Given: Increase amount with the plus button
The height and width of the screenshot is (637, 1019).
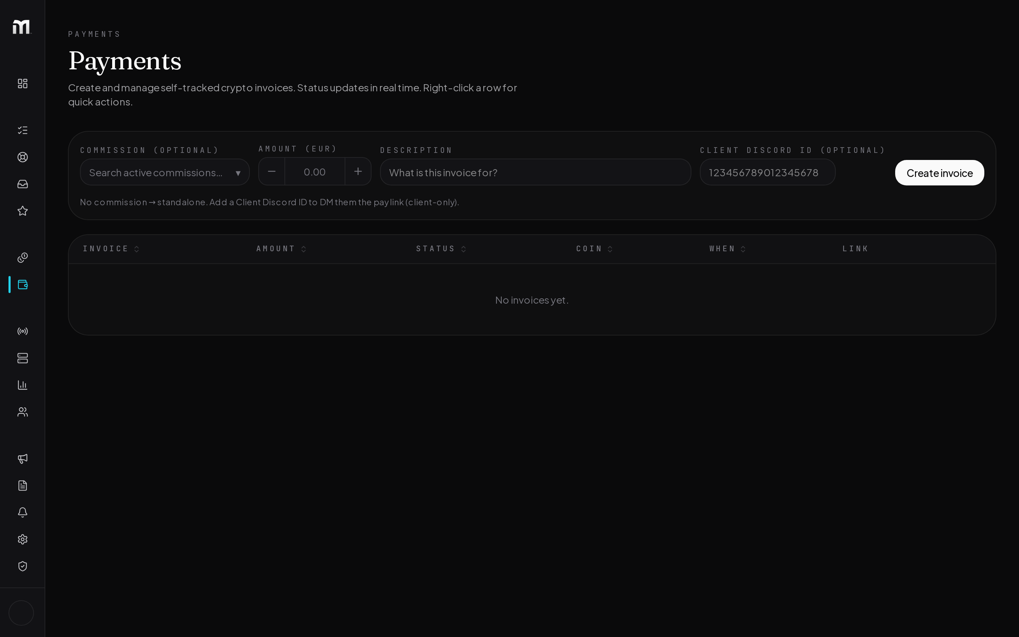Looking at the screenshot, I should [358, 172].
